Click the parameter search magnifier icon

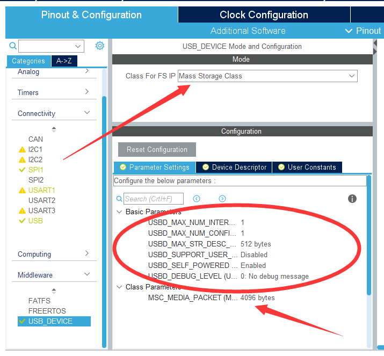pyautogui.click(x=119, y=199)
